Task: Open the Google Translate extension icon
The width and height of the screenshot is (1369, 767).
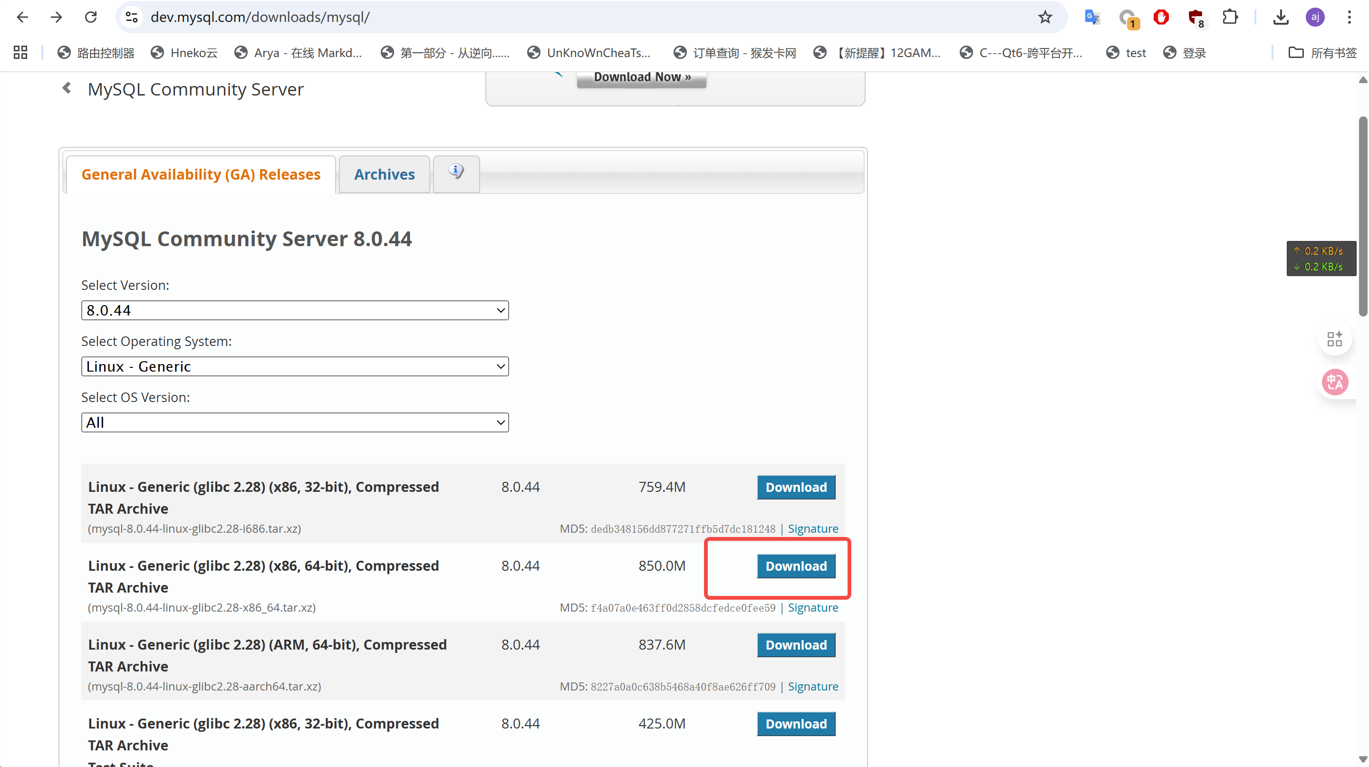Action: [1091, 17]
